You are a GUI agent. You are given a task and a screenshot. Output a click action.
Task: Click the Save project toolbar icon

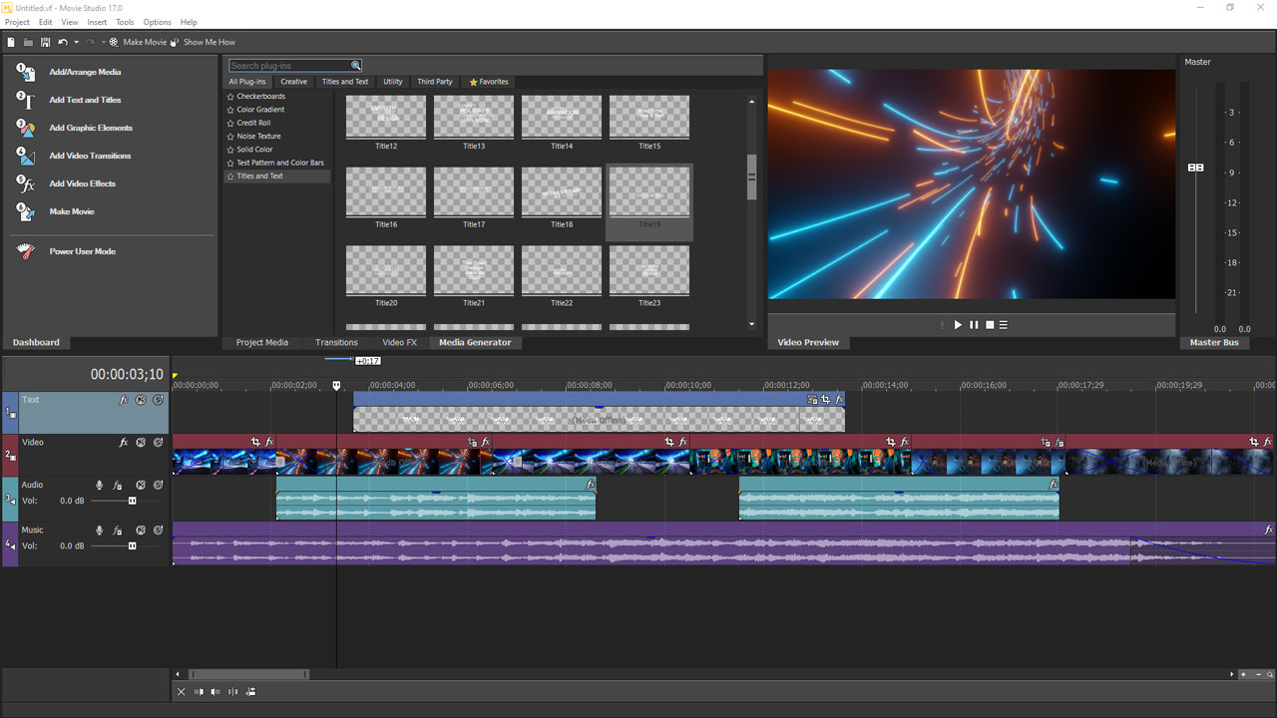click(46, 42)
